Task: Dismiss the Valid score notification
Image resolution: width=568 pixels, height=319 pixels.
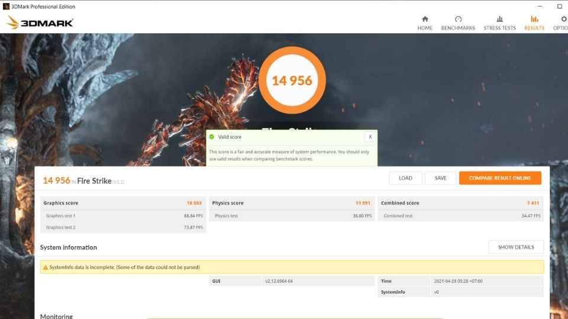Action: tap(370, 136)
